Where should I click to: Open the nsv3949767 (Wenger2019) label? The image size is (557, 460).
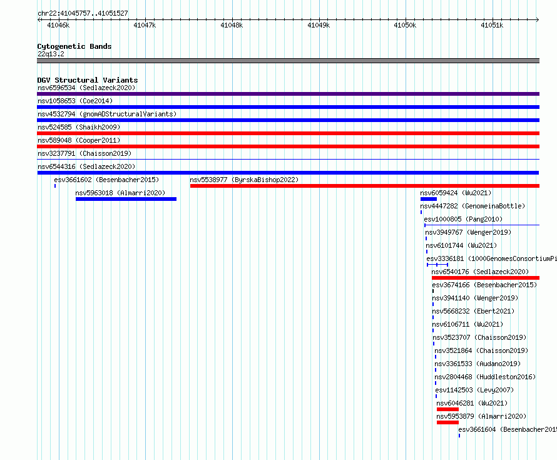coord(468,232)
